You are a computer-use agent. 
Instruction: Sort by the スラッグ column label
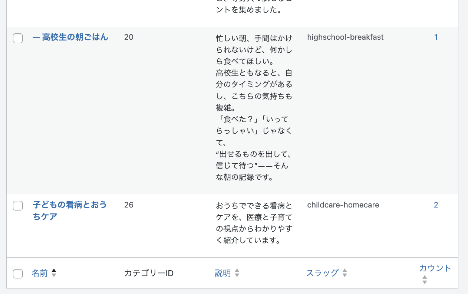(322, 273)
